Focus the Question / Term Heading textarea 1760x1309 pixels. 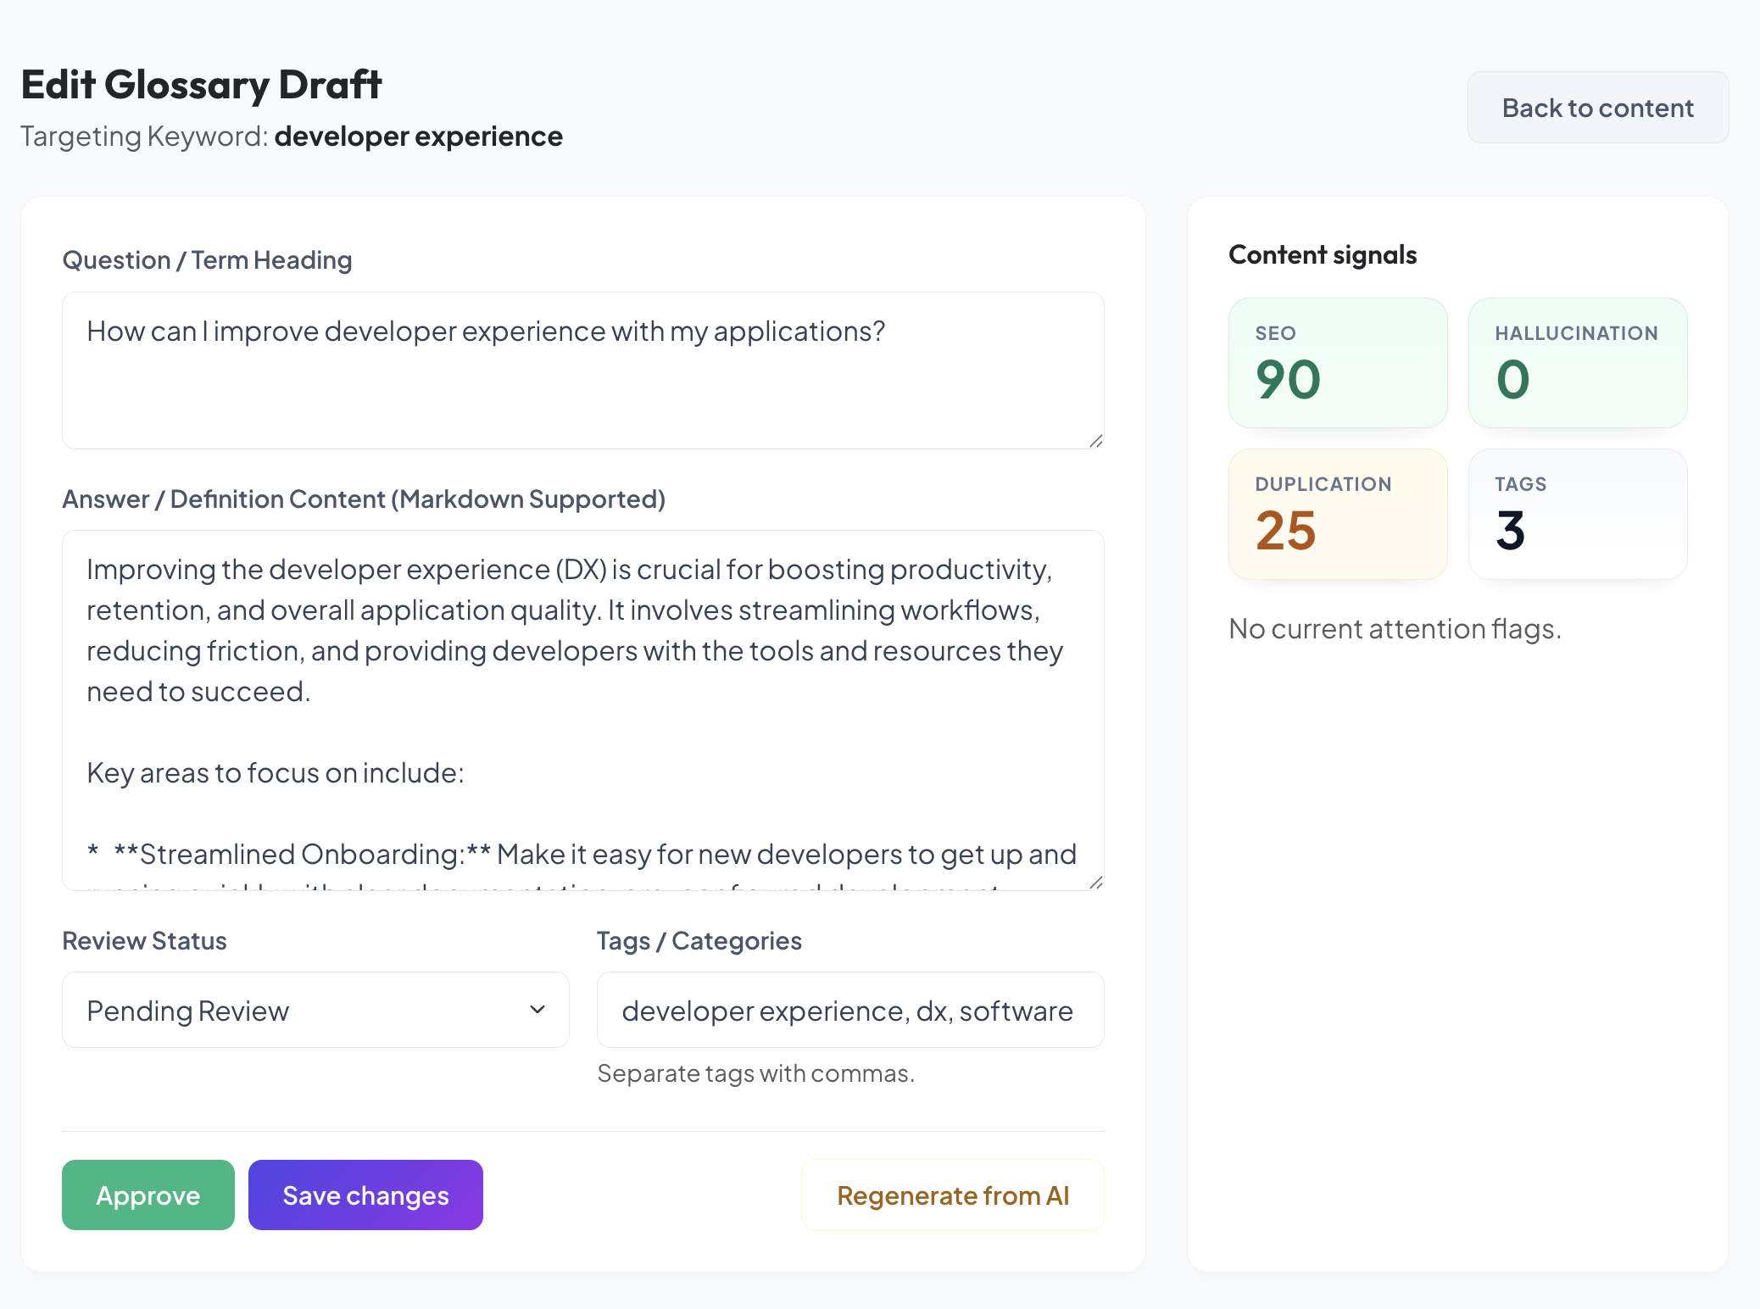tap(583, 370)
